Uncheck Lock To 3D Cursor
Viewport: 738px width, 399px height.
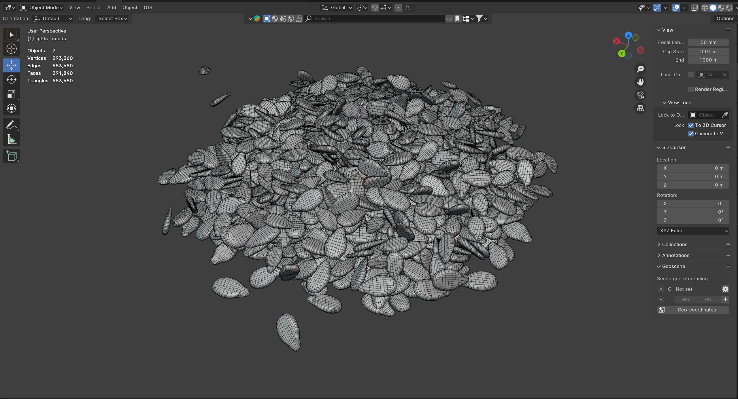click(x=691, y=125)
